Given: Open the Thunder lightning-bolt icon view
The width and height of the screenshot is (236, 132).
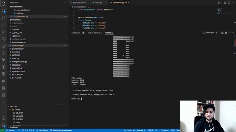Looking at the screenshot, I should 3,67.
